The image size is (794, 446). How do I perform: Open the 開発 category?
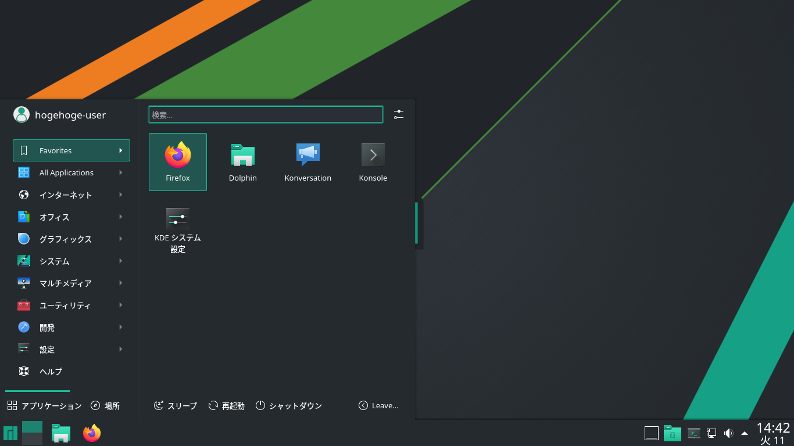71,327
